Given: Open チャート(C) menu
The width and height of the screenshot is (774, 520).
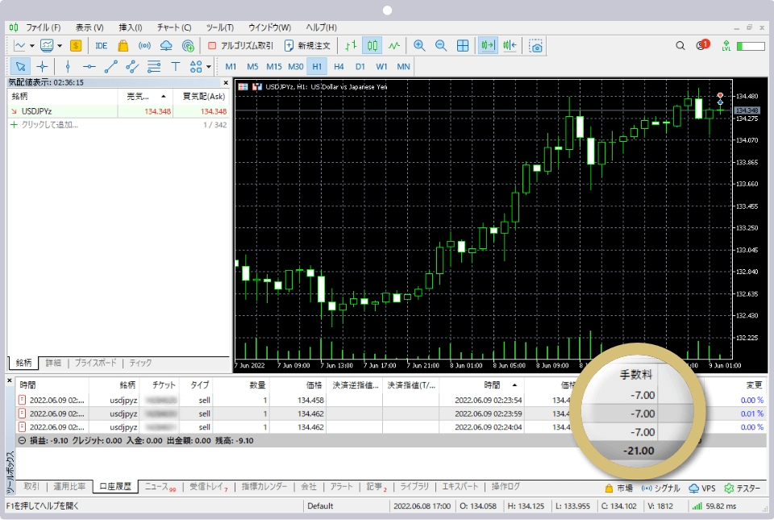Looking at the screenshot, I should click(174, 27).
